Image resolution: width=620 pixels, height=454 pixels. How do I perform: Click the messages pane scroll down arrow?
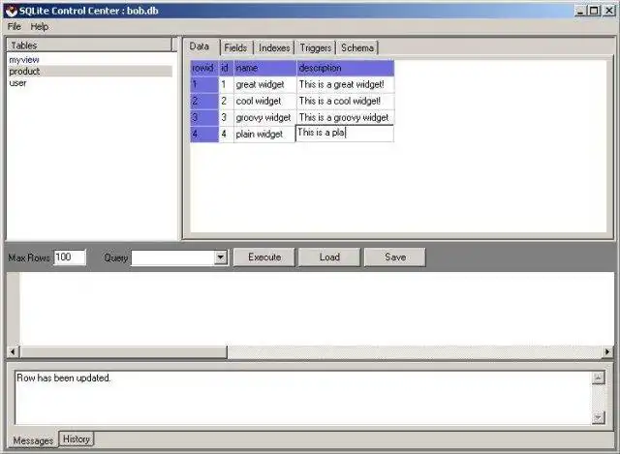[599, 417]
